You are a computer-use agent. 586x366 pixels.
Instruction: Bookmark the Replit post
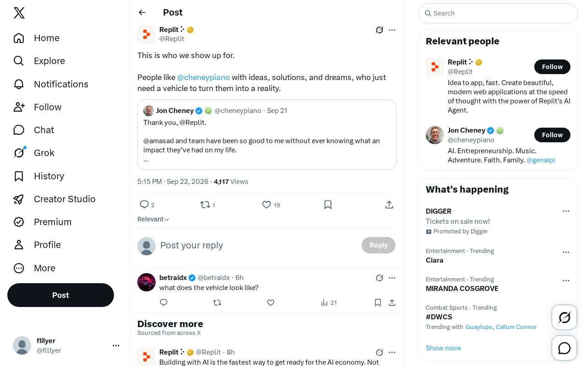(328, 205)
